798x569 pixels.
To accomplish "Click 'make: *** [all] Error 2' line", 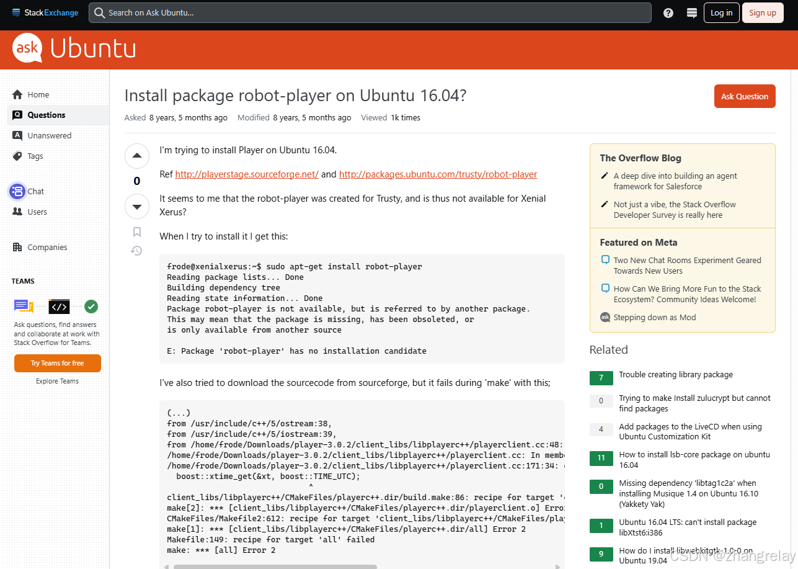I will 221,550.
